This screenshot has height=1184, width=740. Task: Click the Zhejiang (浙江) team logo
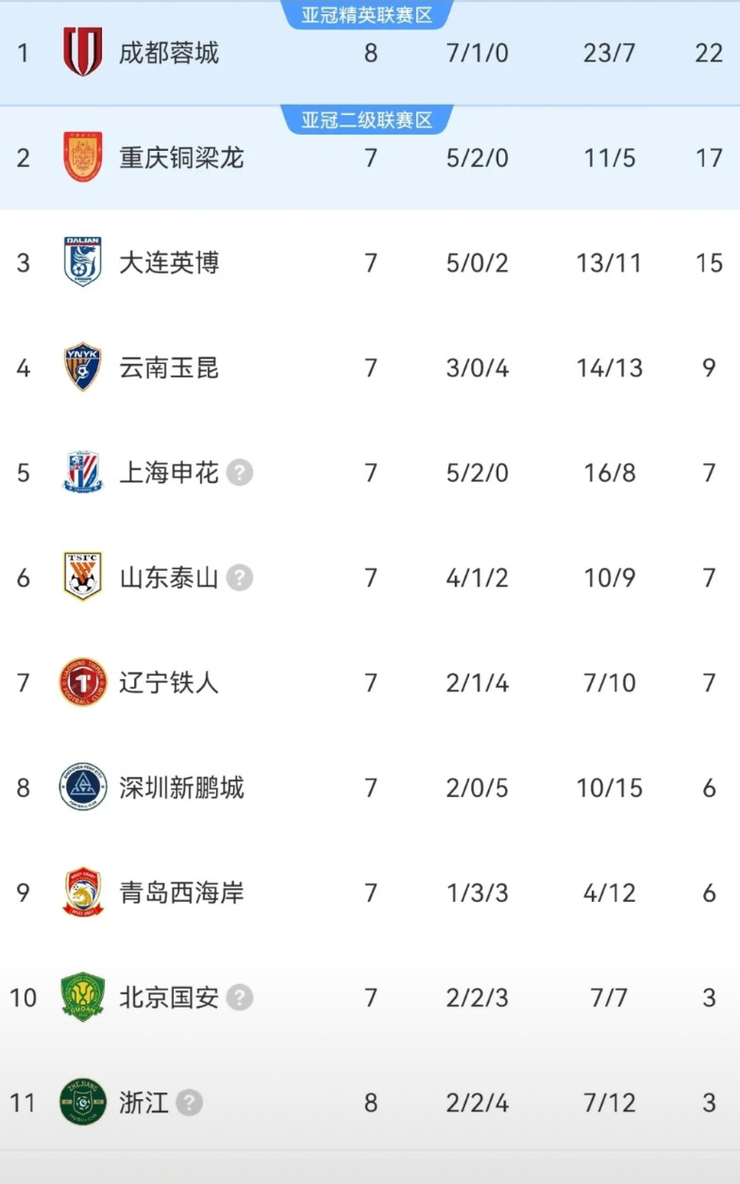click(83, 1102)
